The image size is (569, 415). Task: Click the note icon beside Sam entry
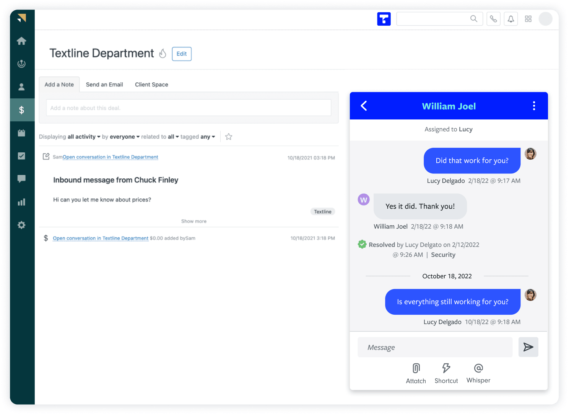click(46, 157)
